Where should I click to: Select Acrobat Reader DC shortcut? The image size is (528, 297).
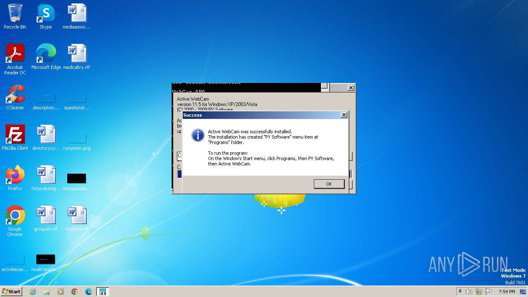pos(15,59)
